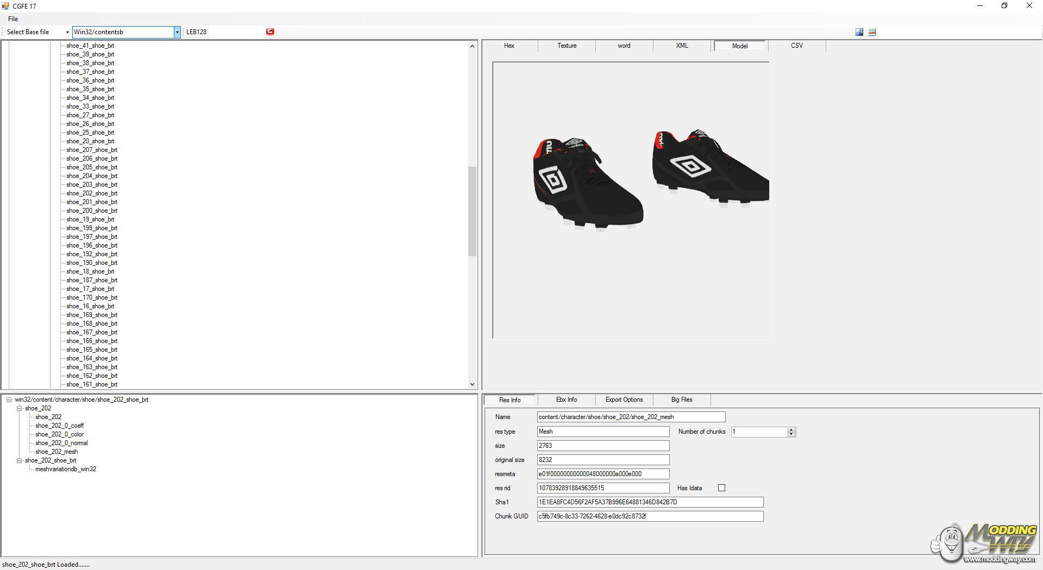Screen dimensions: 1043x570
Task: Click the picture icon in the top toolbar
Action: 859,32
